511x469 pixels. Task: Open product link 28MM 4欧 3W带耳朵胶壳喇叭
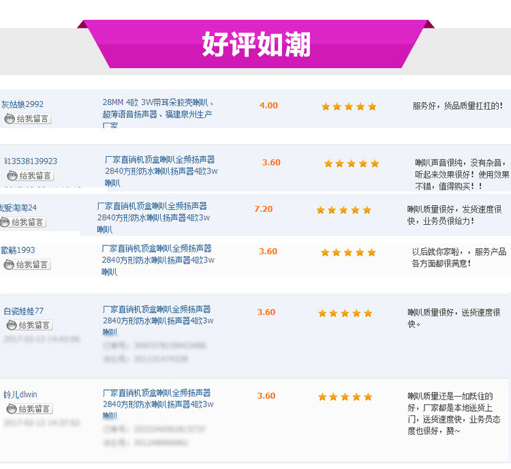(x=158, y=113)
